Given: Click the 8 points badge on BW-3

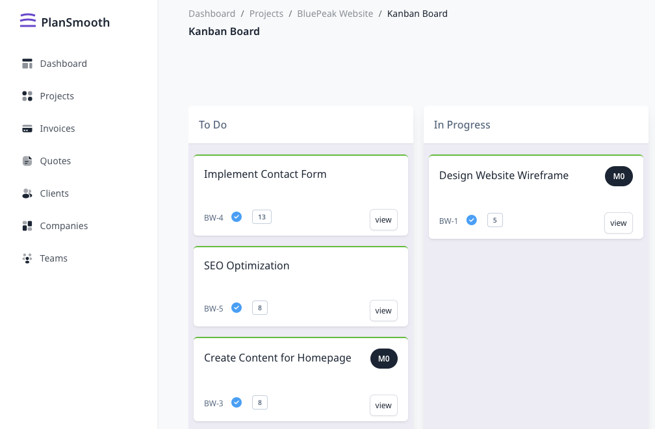Looking at the screenshot, I should click(260, 402).
